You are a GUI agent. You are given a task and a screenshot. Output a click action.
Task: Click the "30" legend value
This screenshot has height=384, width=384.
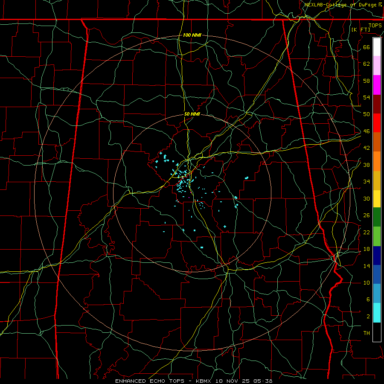[x=367, y=198]
